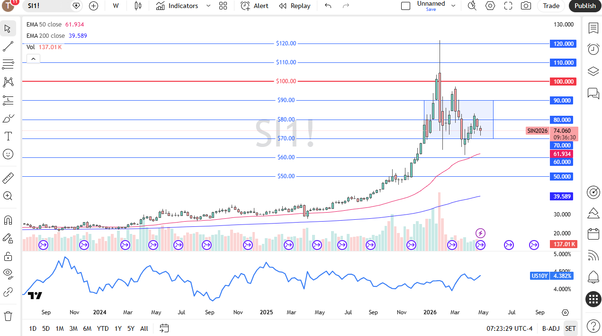Image resolution: width=602 pixels, height=336 pixels.
Task: Redo the chart action
Action: point(346,6)
